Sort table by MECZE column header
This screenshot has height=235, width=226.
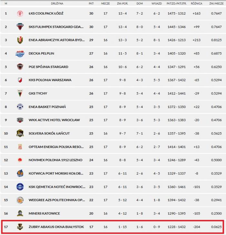coord(105,3)
